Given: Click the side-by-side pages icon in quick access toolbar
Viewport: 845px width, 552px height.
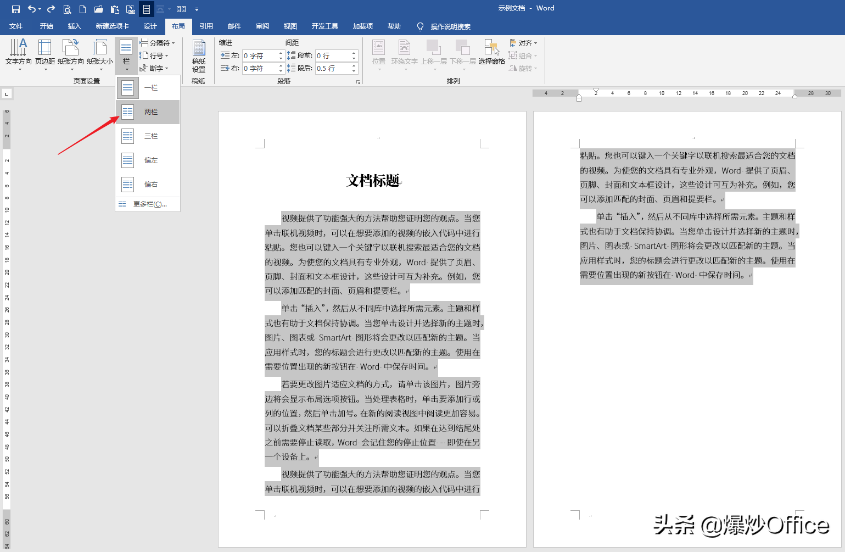Looking at the screenshot, I should (x=181, y=9).
